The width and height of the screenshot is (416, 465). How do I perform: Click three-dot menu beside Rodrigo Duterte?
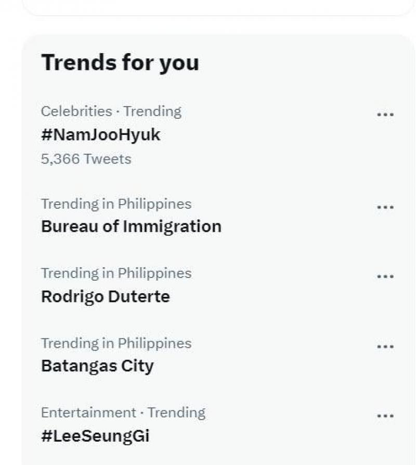coord(385,277)
